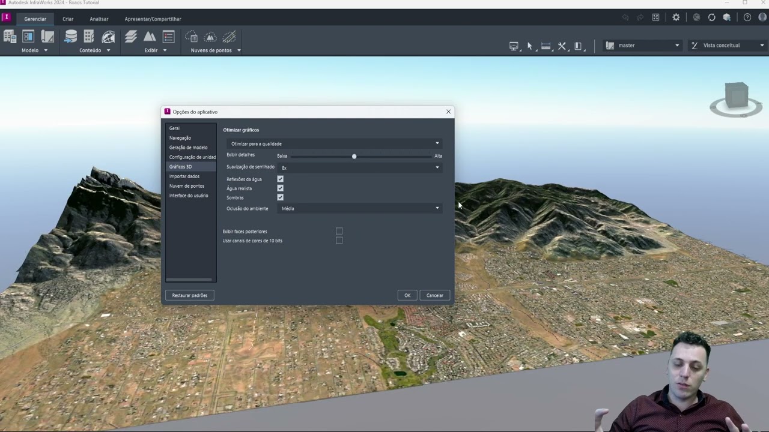The width and height of the screenshot is (769, 432).
Task: Check Usar canais de cores de 10 bits
Action: [x=339, y=241]
